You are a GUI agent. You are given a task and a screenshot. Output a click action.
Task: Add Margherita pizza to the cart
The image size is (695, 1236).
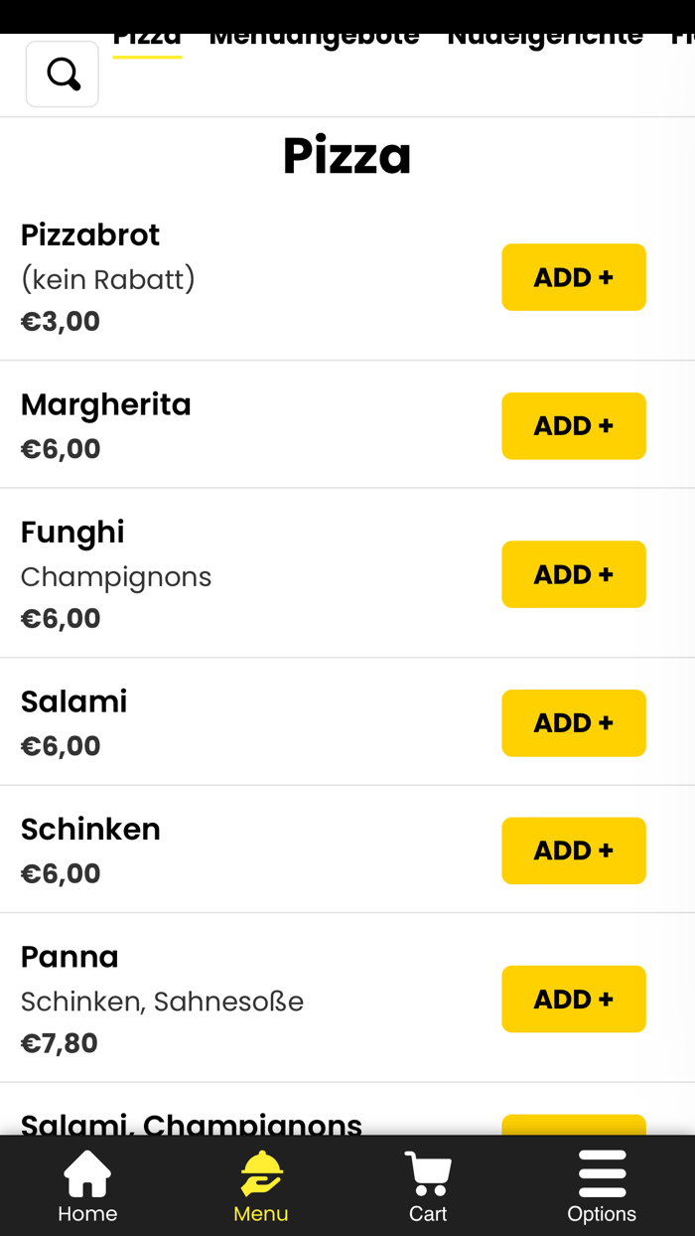click(x=573, y=426)
